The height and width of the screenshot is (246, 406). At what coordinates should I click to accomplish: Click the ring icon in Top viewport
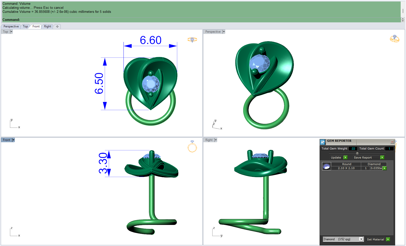(192, 40)
